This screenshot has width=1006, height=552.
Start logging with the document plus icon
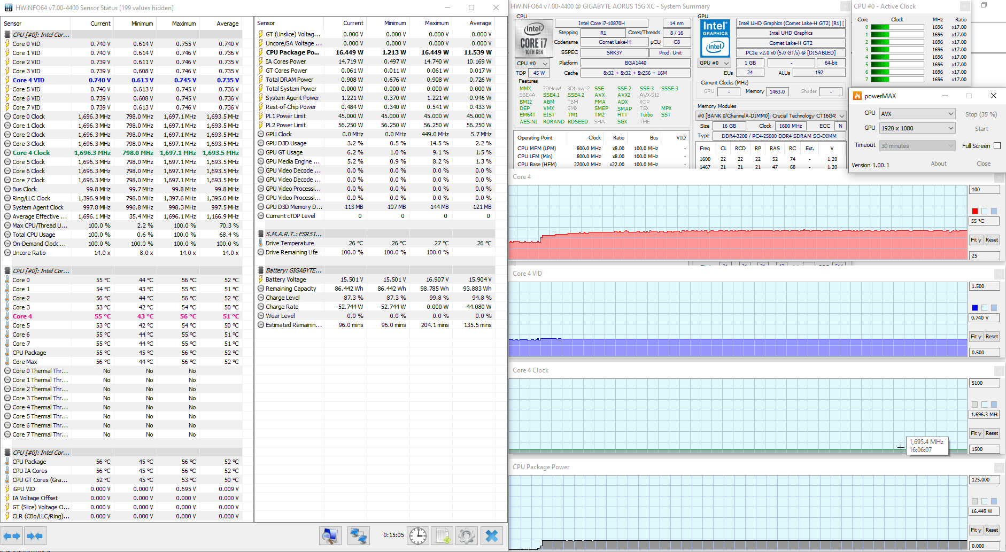pyautogui.click(x=443, y=535)
